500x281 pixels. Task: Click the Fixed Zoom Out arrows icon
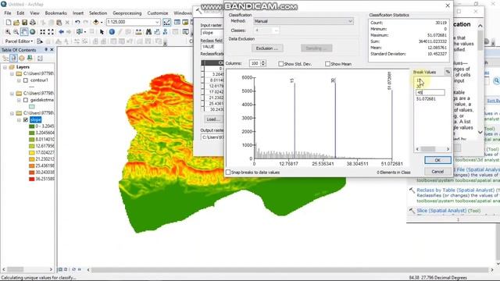point(51,32)
